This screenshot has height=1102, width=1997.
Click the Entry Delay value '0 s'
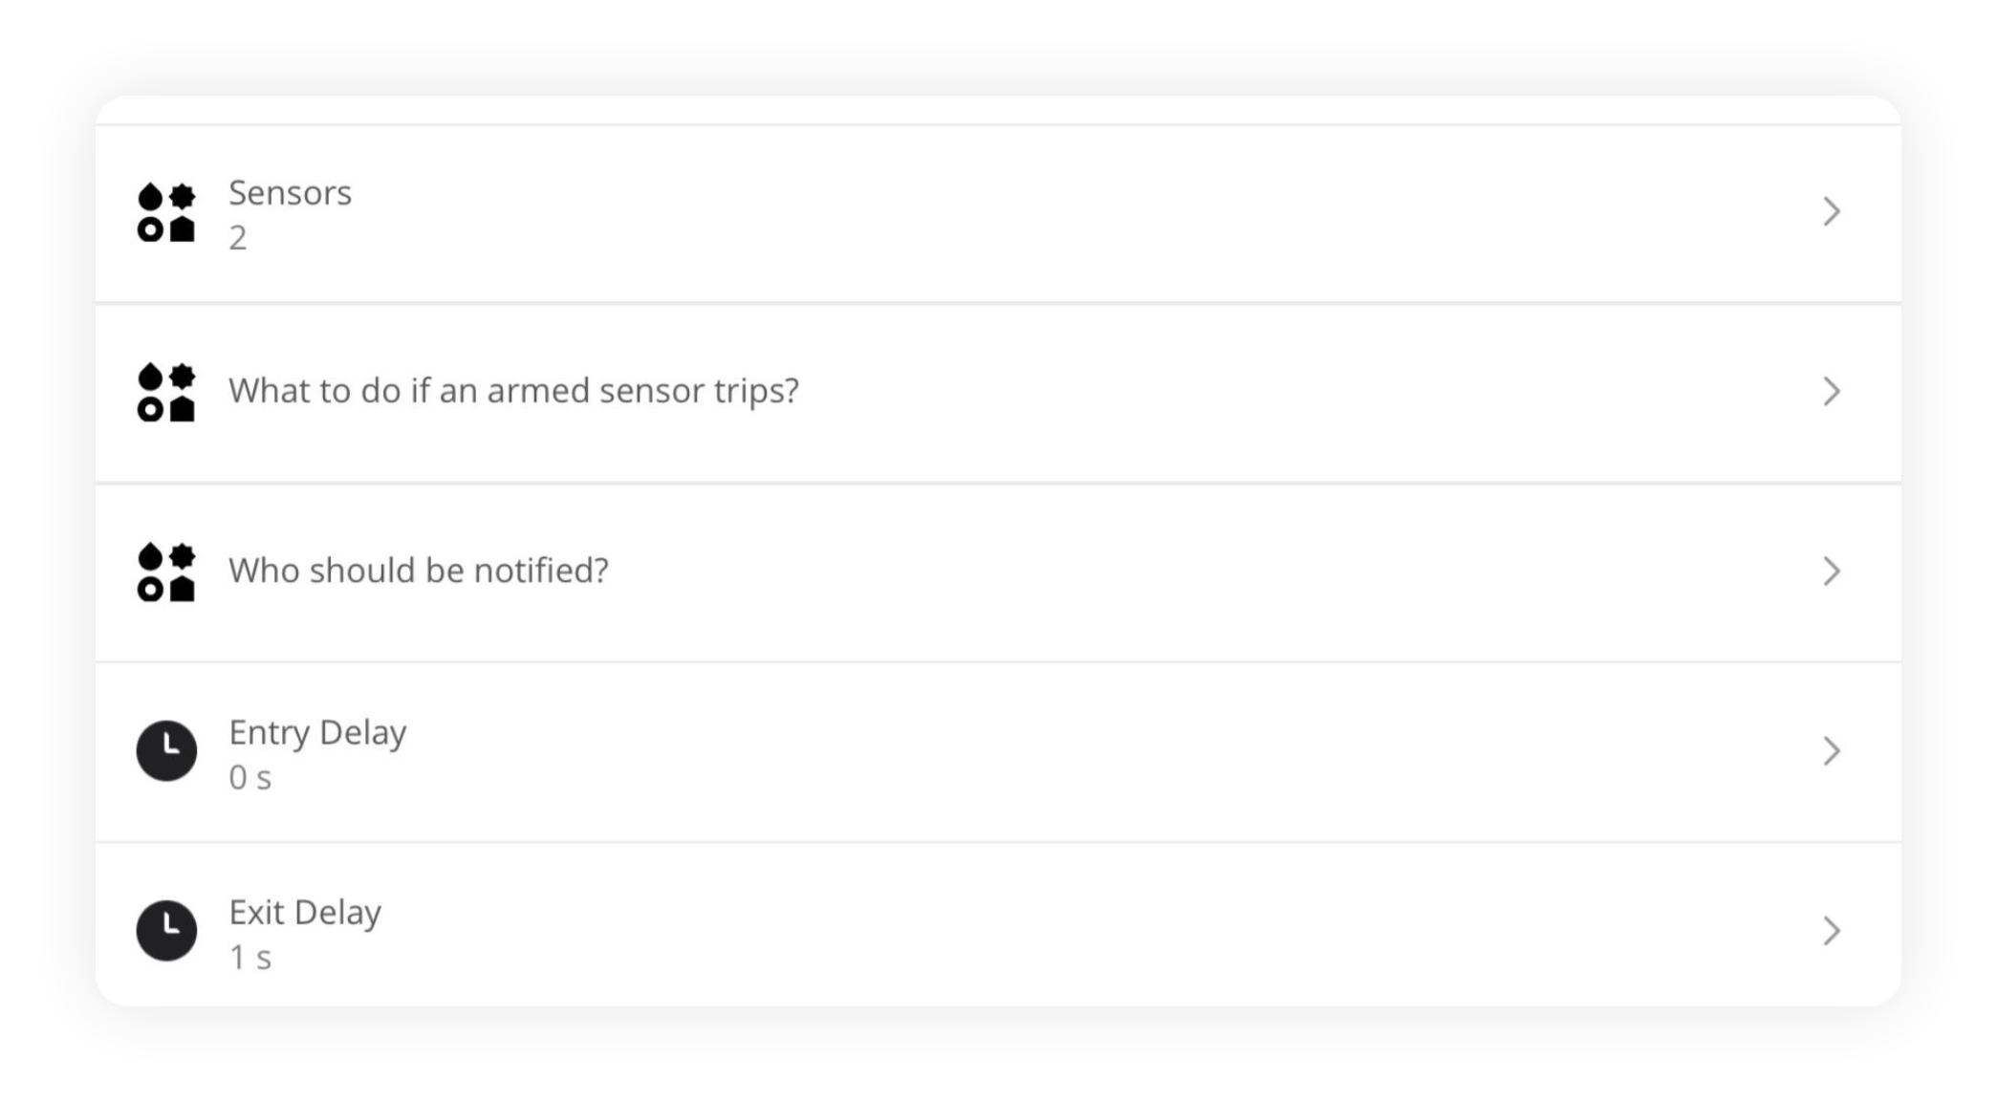[250, 778]
